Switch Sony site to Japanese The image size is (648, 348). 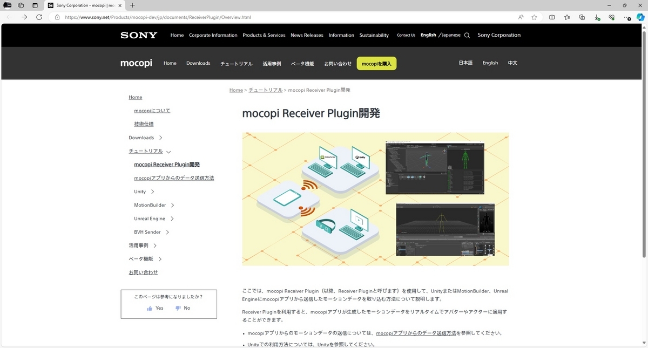point(451,35)
